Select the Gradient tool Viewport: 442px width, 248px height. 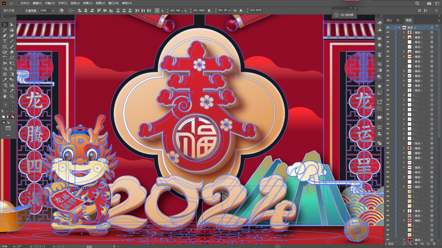click(12, 74)
